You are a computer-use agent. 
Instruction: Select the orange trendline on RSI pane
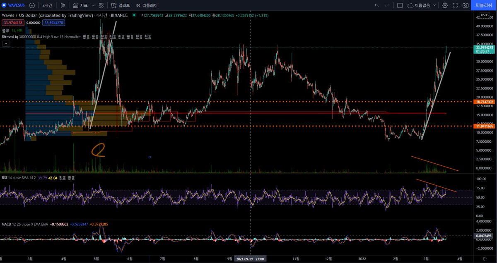tap(436, 186)
